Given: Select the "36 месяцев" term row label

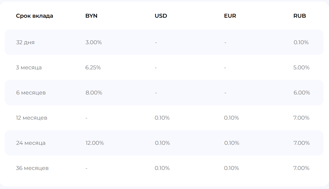Looking at the screenshot, I should tap(32, 168).
